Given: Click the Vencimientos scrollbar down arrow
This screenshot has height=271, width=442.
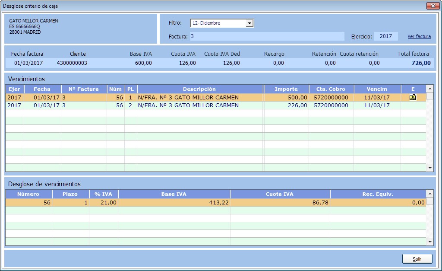Looking at the screenshot, I should pos(430,168).
